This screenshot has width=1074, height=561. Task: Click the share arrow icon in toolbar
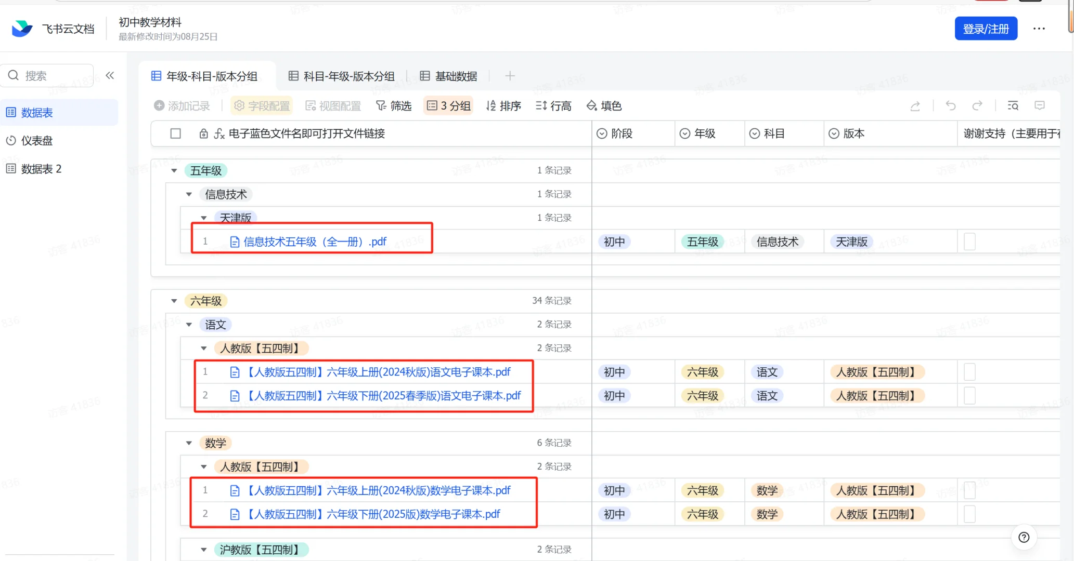(915, 106)
